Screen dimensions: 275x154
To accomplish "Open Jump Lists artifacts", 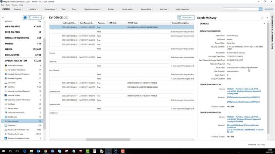I will point(23,83).
